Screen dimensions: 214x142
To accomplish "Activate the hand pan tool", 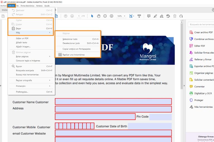I will pyautogui.click(x=99, y=16).
